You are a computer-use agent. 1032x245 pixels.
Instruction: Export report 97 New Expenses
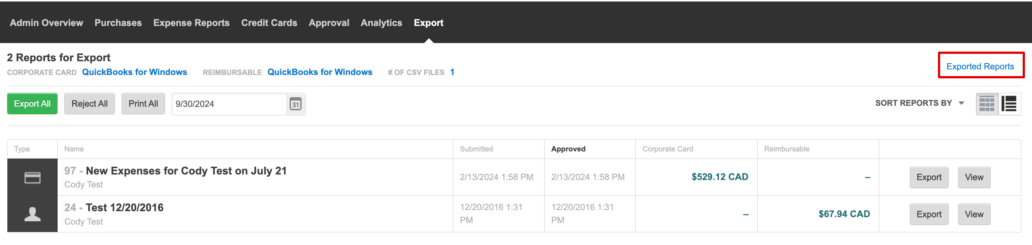point(929,177)
